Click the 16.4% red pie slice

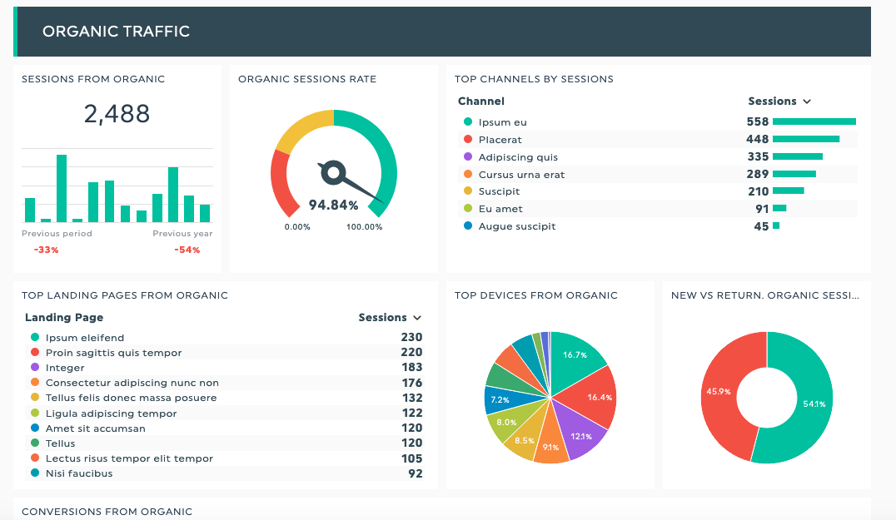coord(595,397)
